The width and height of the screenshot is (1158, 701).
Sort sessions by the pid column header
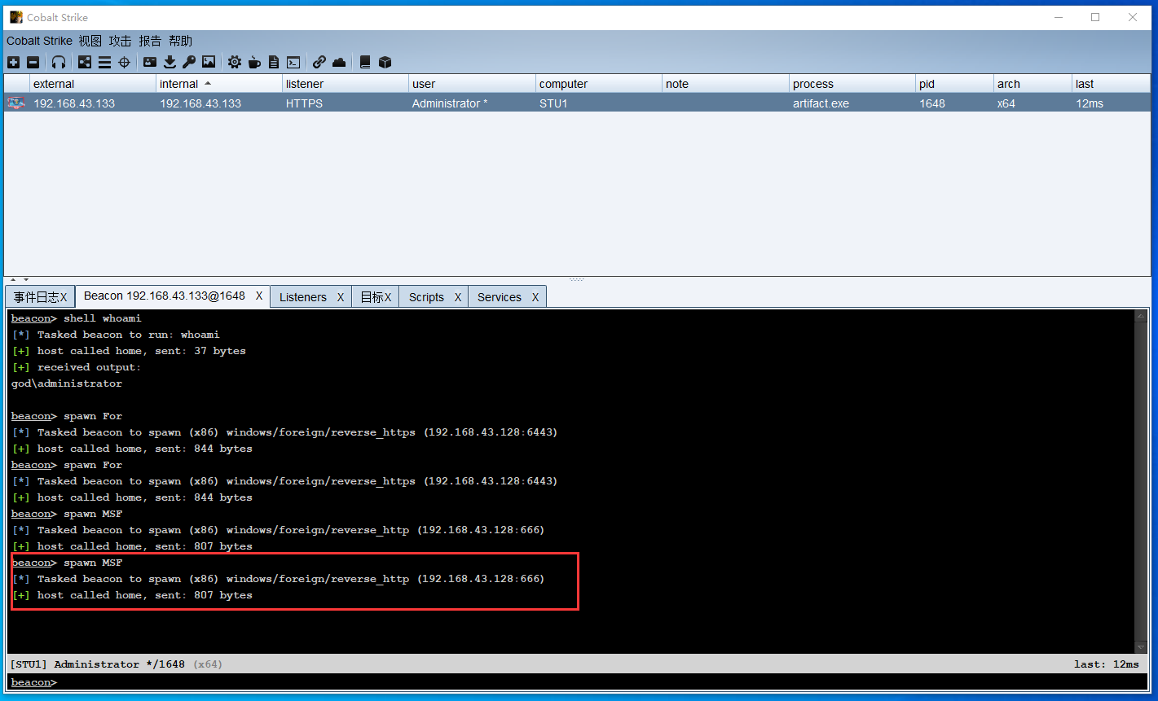pyautogui.click(x=954, y=84)
